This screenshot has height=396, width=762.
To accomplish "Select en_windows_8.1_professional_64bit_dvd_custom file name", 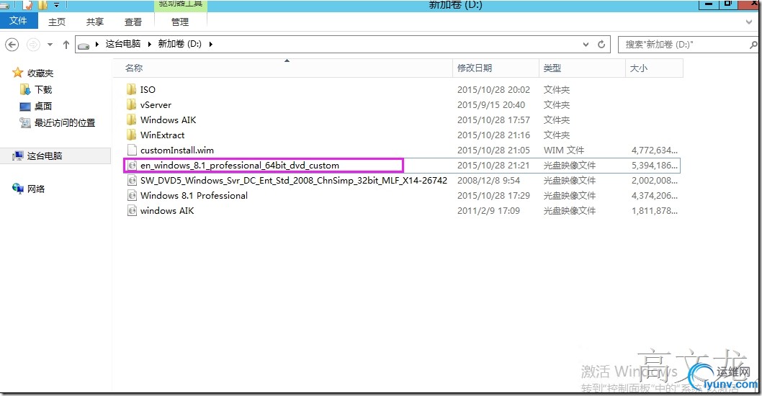I will (x=240, y=165).
